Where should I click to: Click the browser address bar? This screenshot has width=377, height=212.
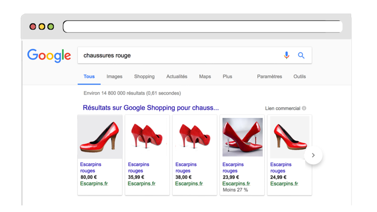[x=203, y=27]
